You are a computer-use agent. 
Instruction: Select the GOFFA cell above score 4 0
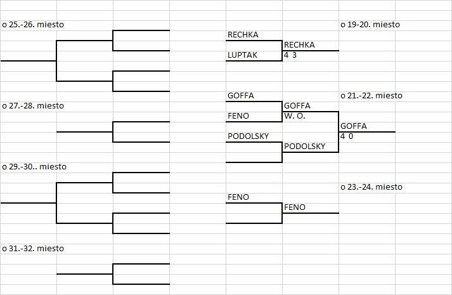pyautogui.click(x=366, y=126)
